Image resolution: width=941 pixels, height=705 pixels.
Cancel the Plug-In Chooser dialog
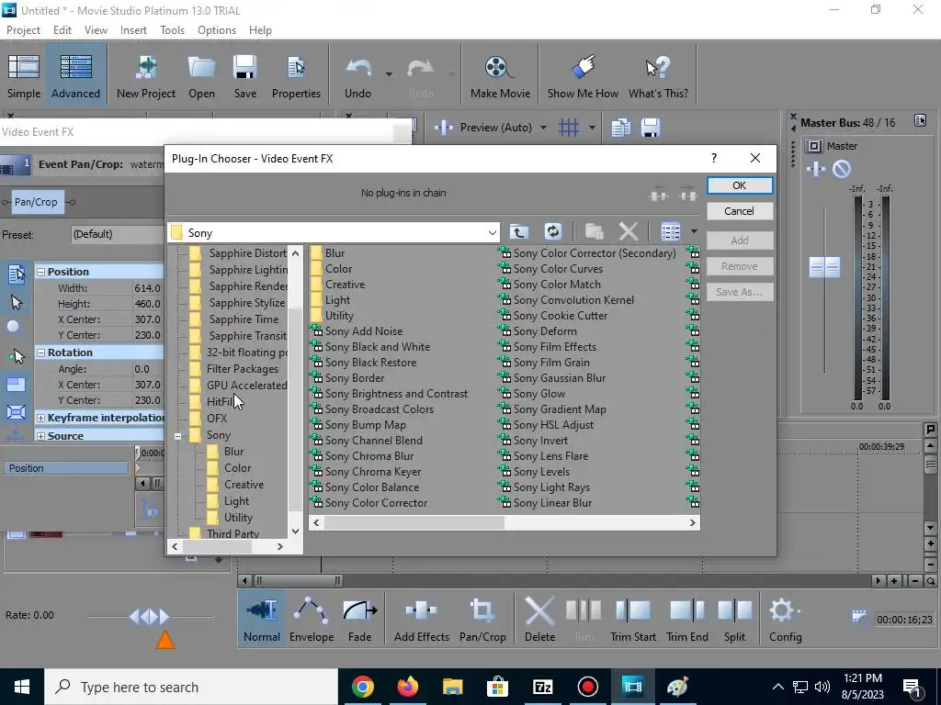(x=740, y=211)
